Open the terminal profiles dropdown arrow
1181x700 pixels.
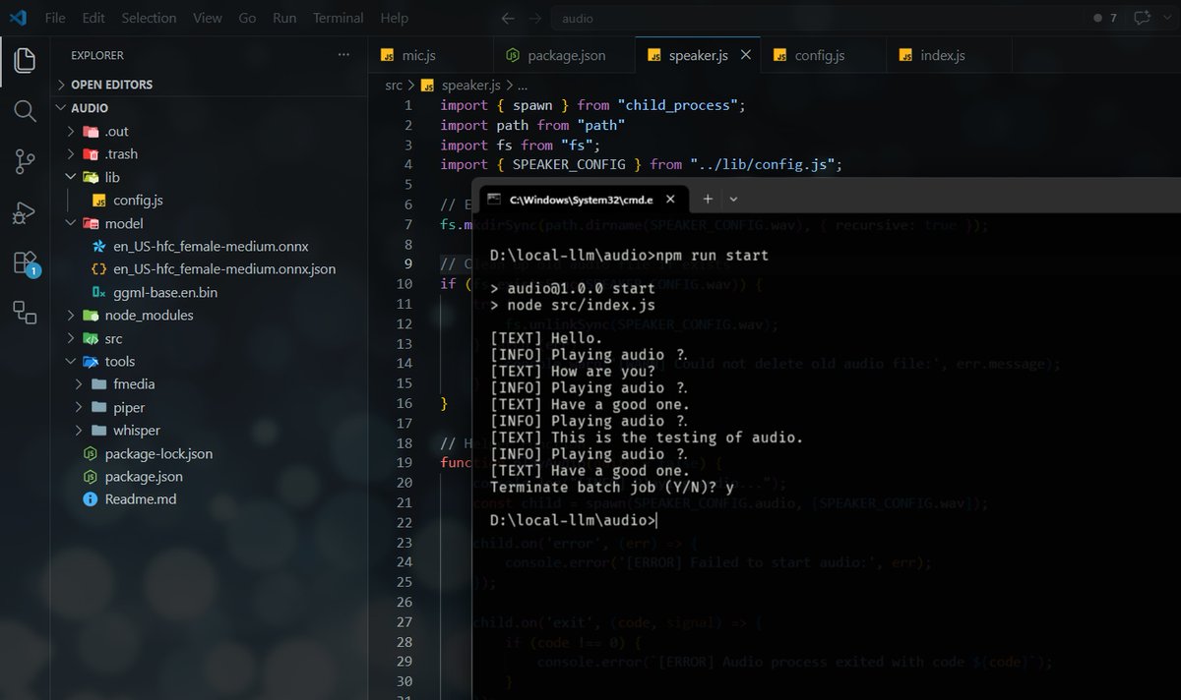pyautogui.click(x=733, y=199)
